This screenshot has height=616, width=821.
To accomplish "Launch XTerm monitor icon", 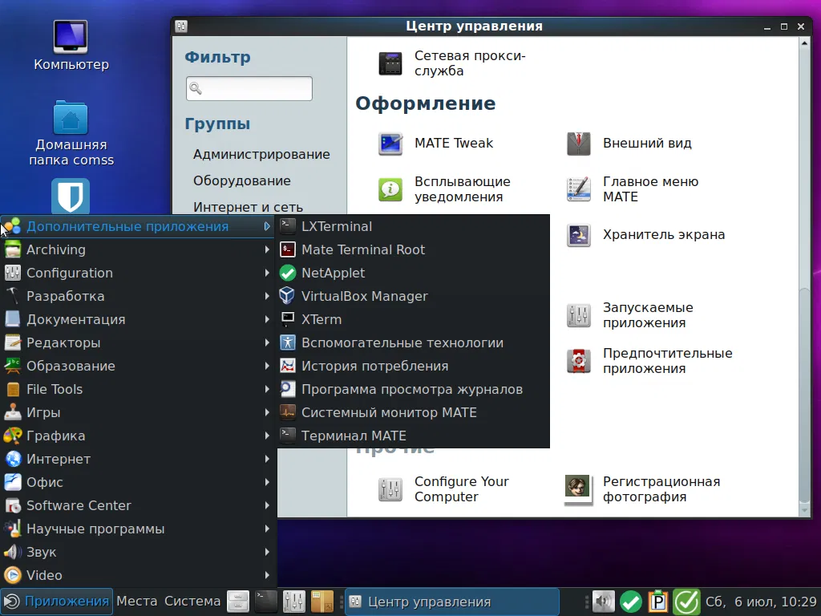I will 288,319.
